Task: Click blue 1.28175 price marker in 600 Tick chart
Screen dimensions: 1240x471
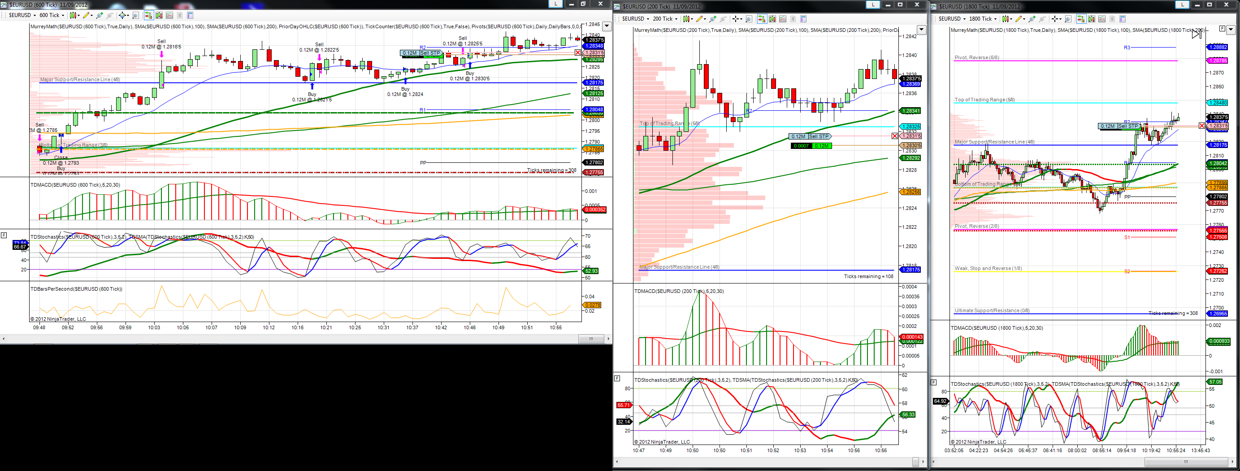Action: (x=594, y=83)
